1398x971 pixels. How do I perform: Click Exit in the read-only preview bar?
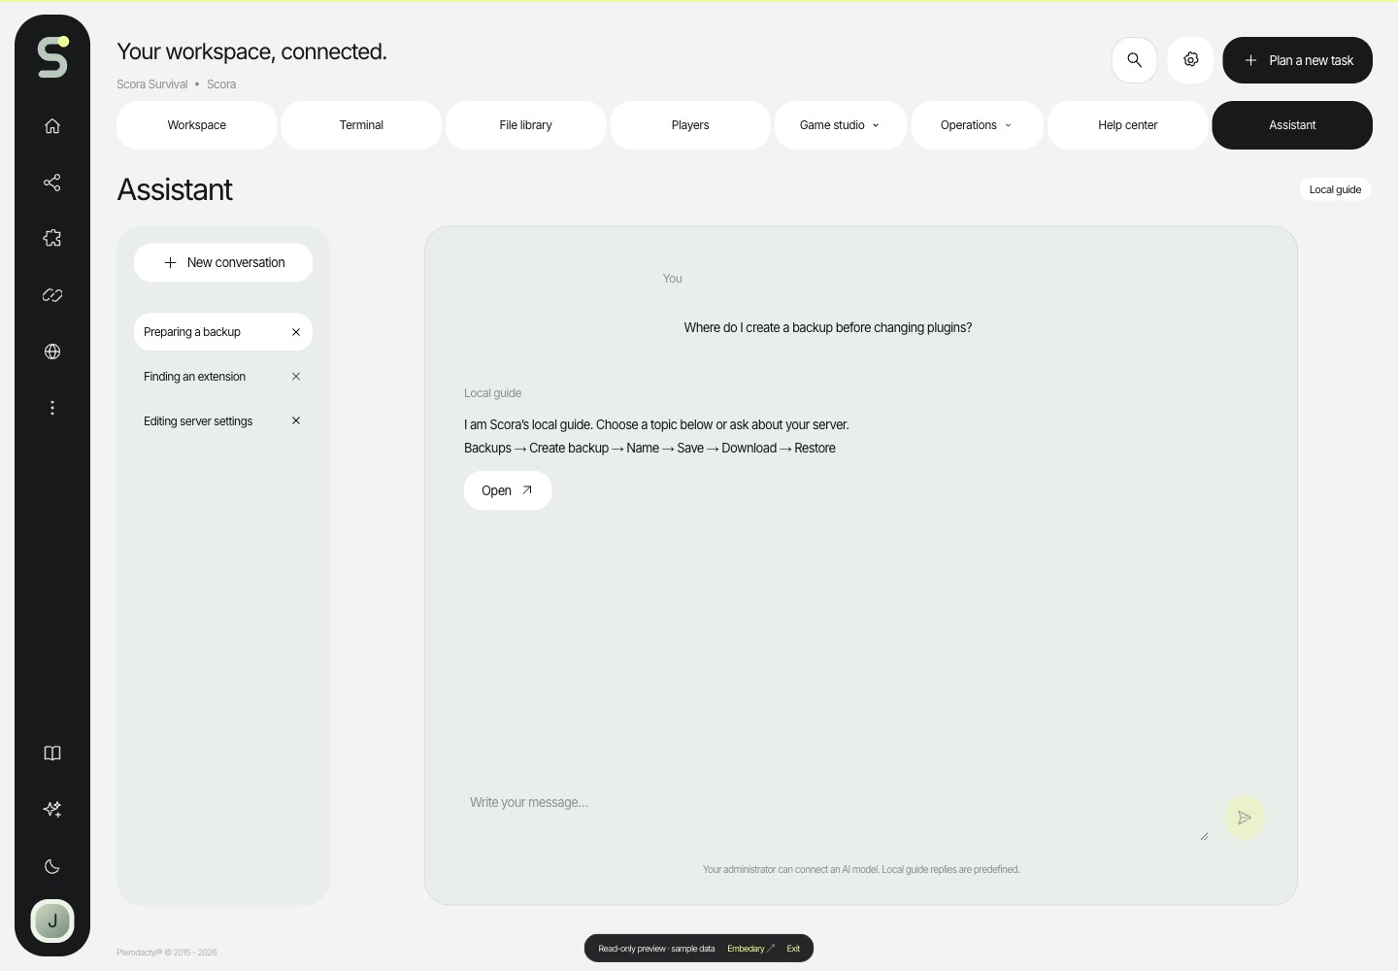pyautogui.click(x=793, y=949)
